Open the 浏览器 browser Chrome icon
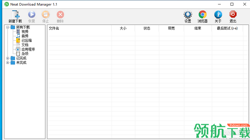Screen dimensions: 250x140 point(202,14)
